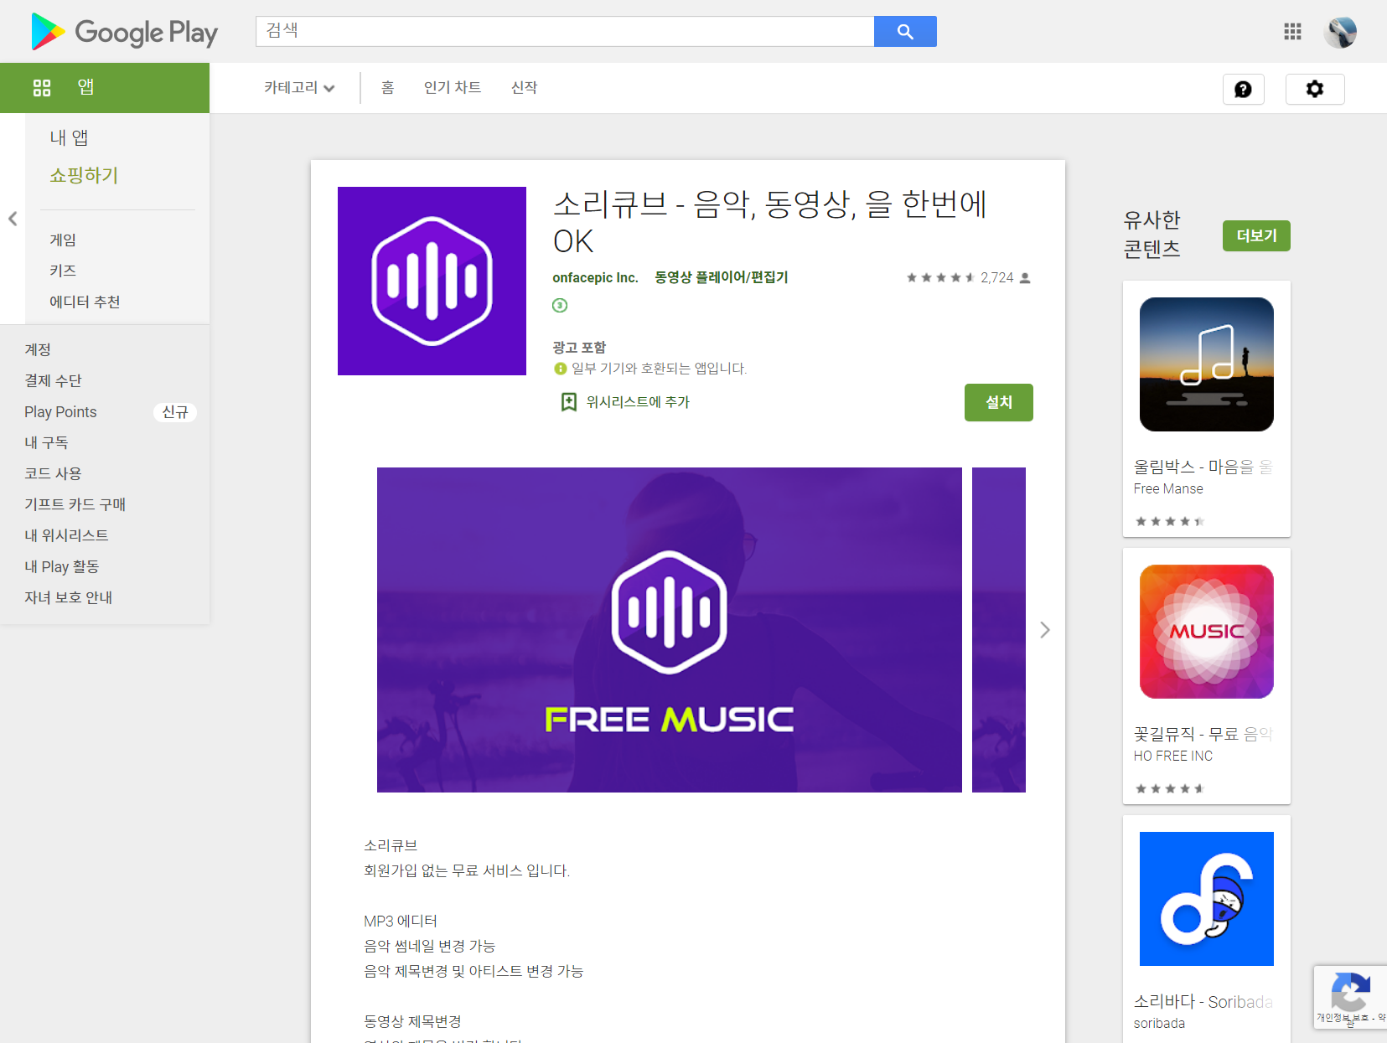Viewport: 1387px width, 1043px height.
Task: Open the onfacepic Inc. developer link
Action: pyautogui.click(x=595, y=278)
